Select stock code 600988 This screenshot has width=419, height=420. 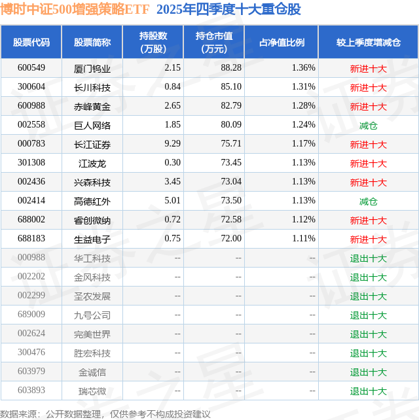pyautogui.click(x=31, y=105)
